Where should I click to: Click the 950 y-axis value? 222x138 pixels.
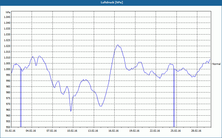8,127
